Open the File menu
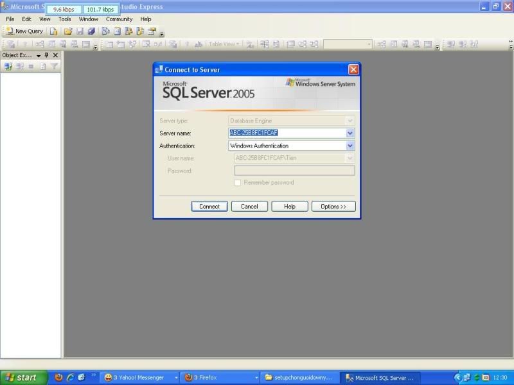Viewport: 514px width, 385px height. click(10, 19)
